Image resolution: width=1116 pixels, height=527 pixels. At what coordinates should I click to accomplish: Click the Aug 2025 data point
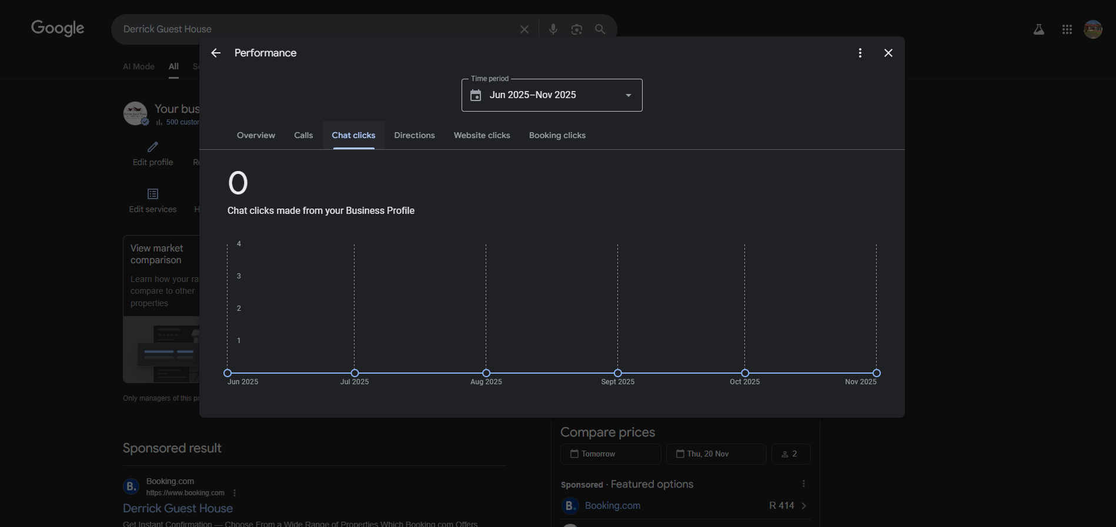(486, 373)
